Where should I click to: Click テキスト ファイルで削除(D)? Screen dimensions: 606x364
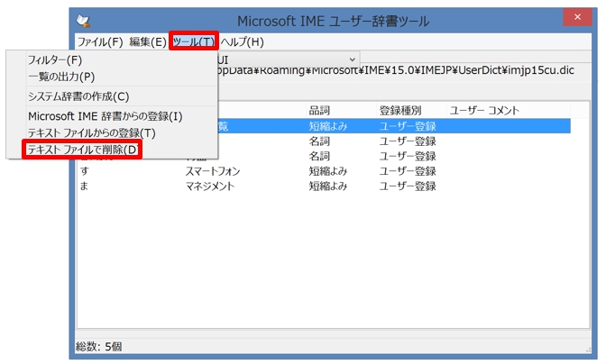[83, 150]
